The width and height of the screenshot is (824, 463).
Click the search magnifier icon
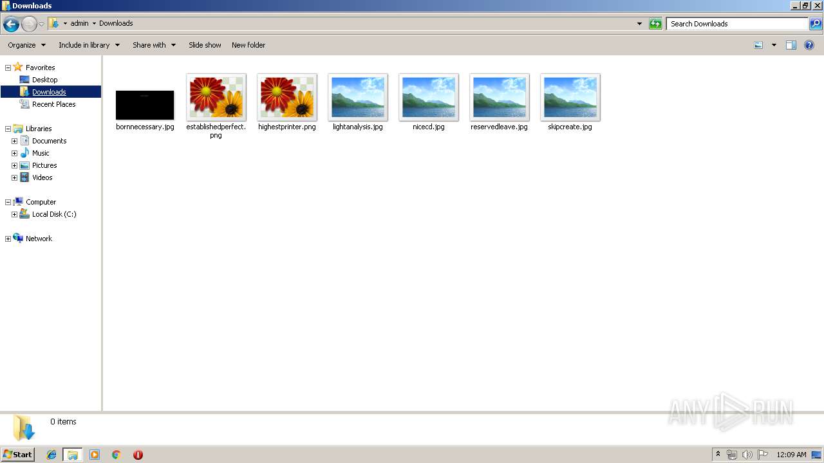tap(816, 24)
